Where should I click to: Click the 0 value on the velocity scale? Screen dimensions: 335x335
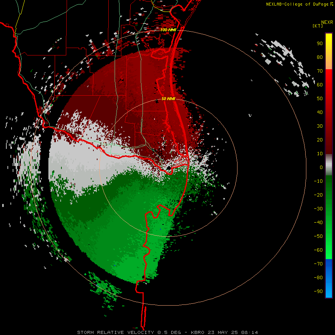click(x=321, y=167)
